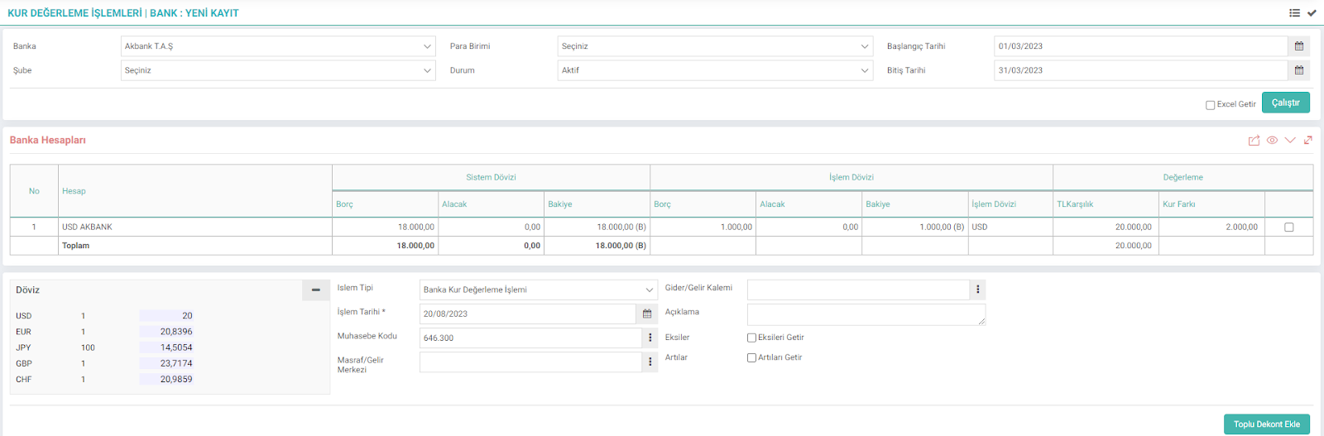The width and height of the screenshot is (1324, 436).
Task: Click the No column header
Action: coord(34,191)
